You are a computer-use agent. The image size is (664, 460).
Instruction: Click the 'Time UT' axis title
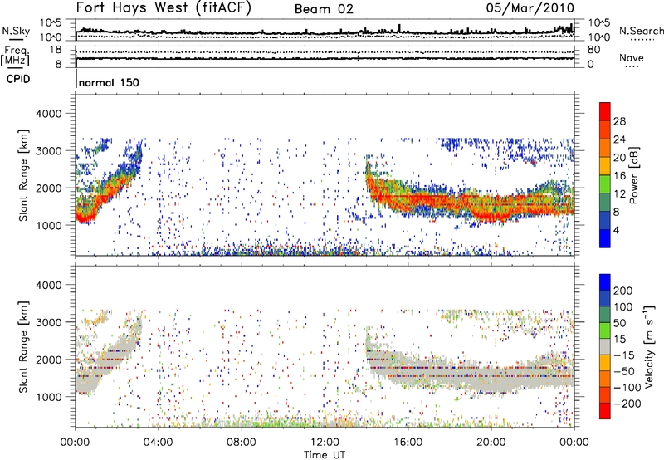pyautogui.click(x=325, y=455)
